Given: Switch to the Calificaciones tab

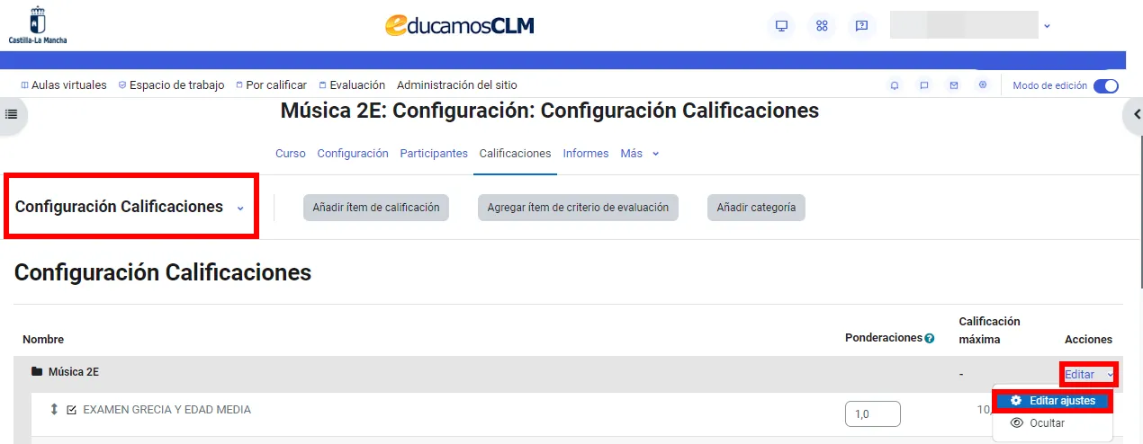Looking at the screenshot, I should [x=515, y=154].
